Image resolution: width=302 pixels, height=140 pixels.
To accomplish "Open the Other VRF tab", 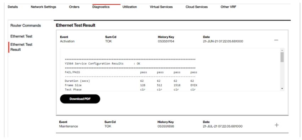I will (x=228, y=7).
